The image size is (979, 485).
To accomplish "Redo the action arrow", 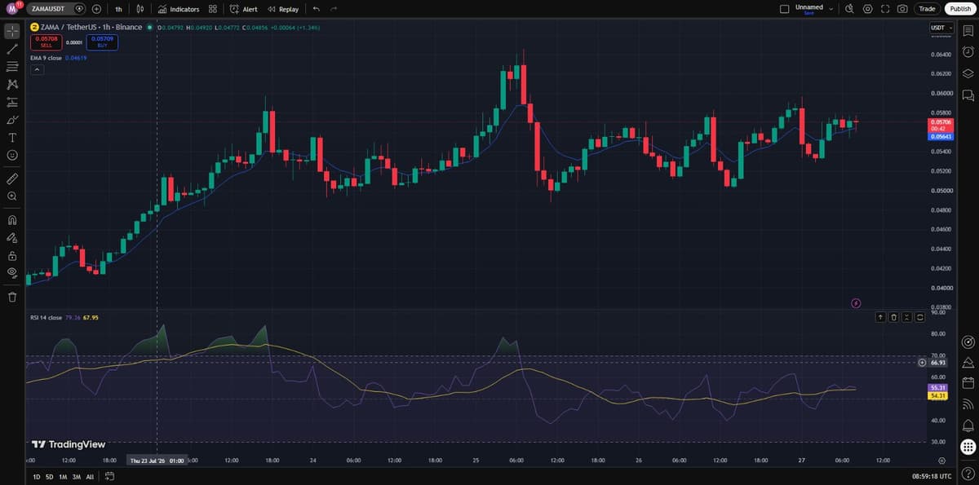I will 334,9.
